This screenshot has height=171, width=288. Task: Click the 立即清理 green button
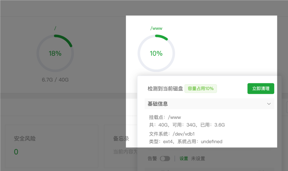[261, 89]
